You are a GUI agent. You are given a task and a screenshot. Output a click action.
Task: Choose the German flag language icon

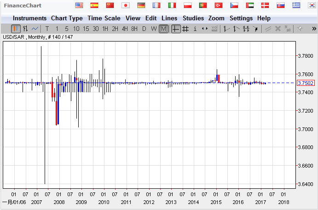click(x=141, y=6)
